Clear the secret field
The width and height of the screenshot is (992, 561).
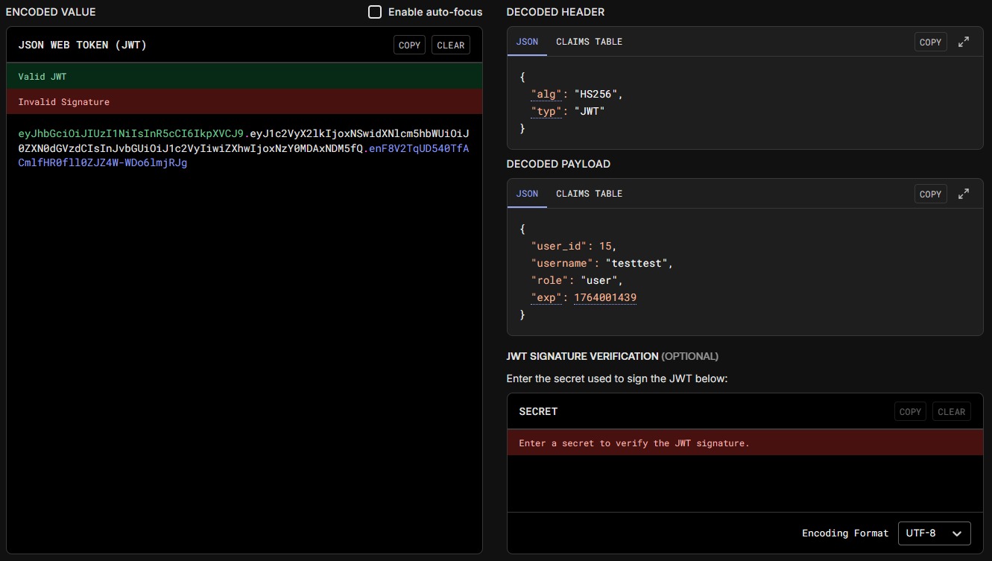pos(952,411)
